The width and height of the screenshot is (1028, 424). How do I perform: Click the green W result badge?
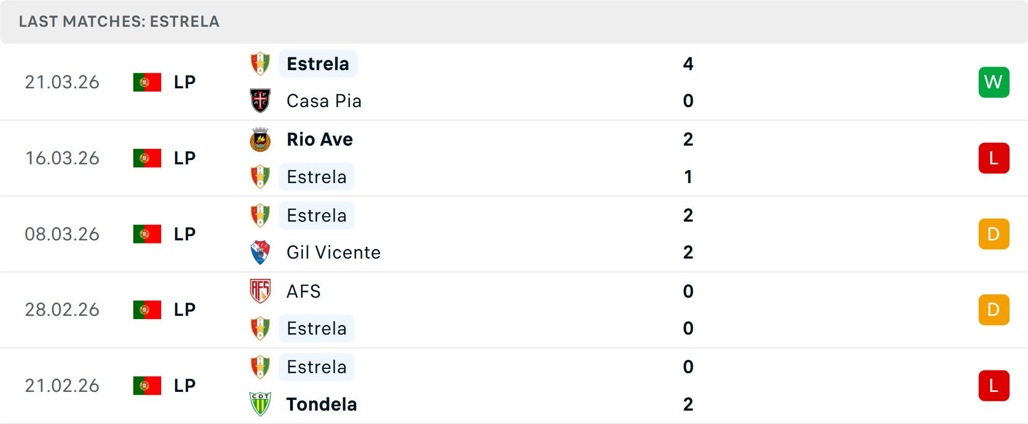coord(994,82)
